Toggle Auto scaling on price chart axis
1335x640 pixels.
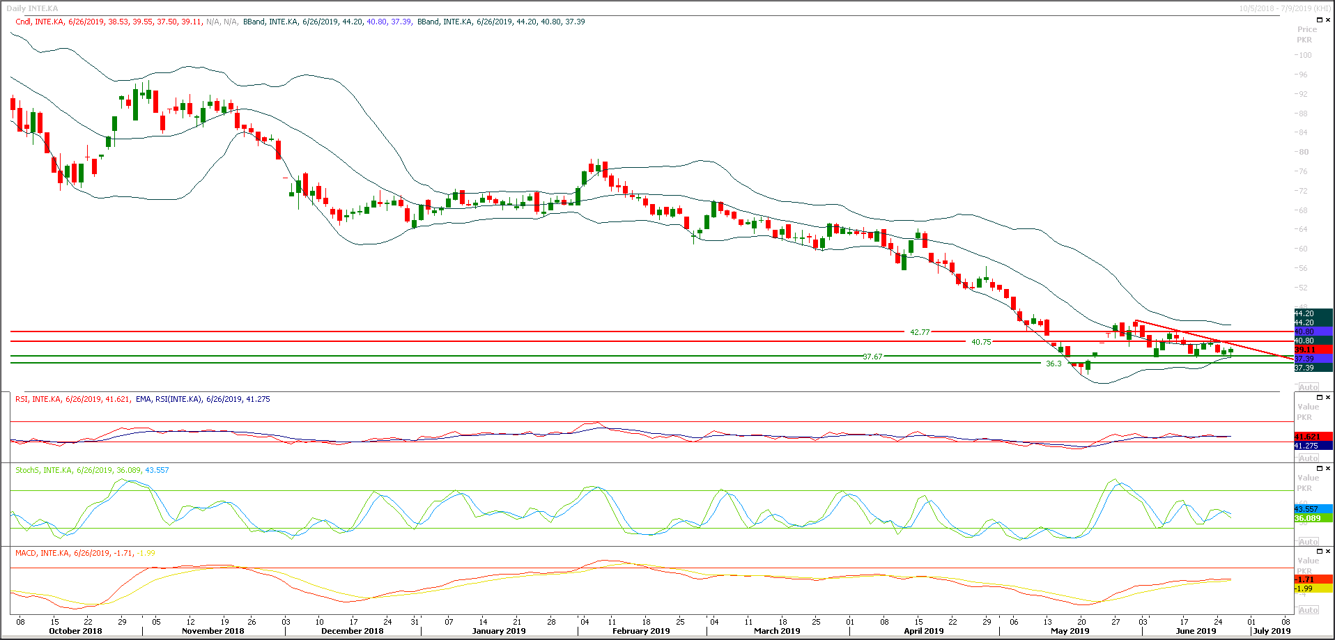[x=1308, y=387]
